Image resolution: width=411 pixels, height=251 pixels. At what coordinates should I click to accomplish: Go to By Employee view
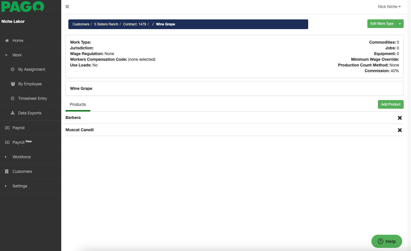click(x=30, y=84)
